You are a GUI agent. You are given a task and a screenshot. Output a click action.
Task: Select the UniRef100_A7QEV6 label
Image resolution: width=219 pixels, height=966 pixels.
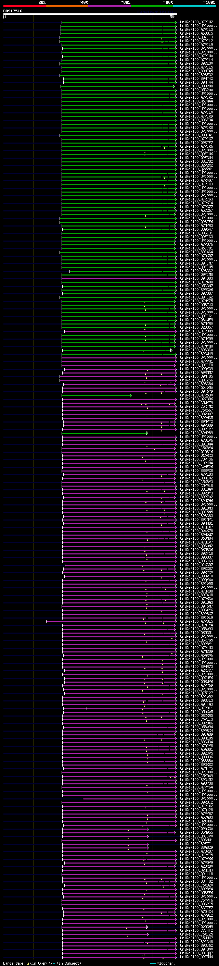196,441
